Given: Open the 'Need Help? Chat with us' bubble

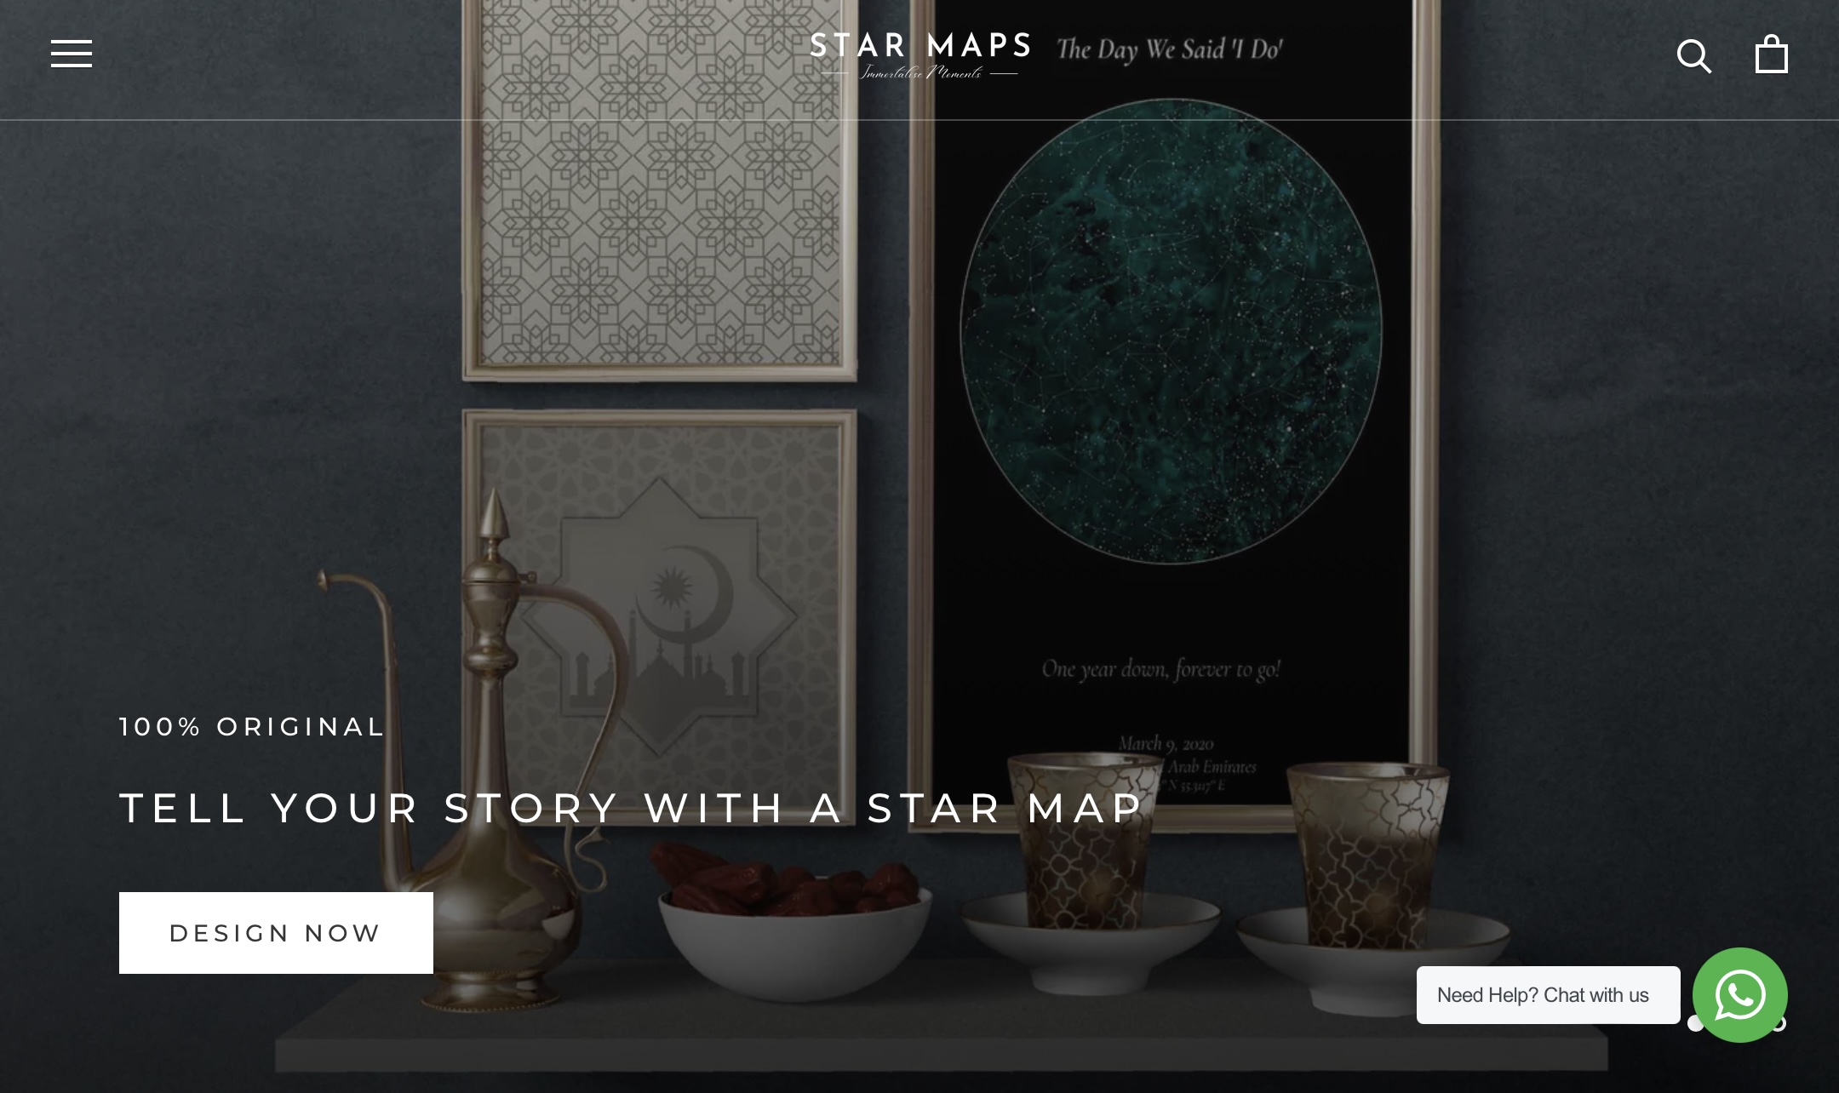Looking at the screenshot, I should (1548, 995).
